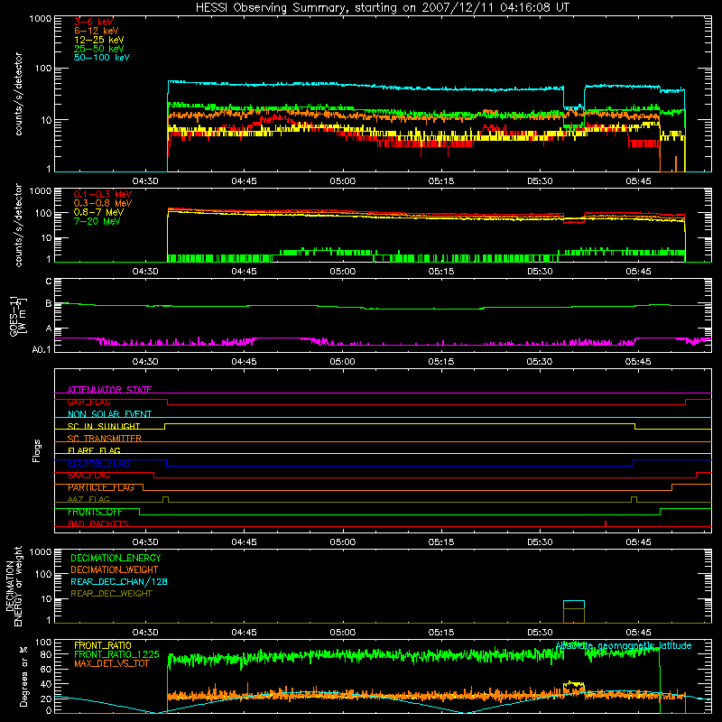Choose the FRONT_RATIO_1225 legend label
The image size is (722, 722).
tap(116, 654)
